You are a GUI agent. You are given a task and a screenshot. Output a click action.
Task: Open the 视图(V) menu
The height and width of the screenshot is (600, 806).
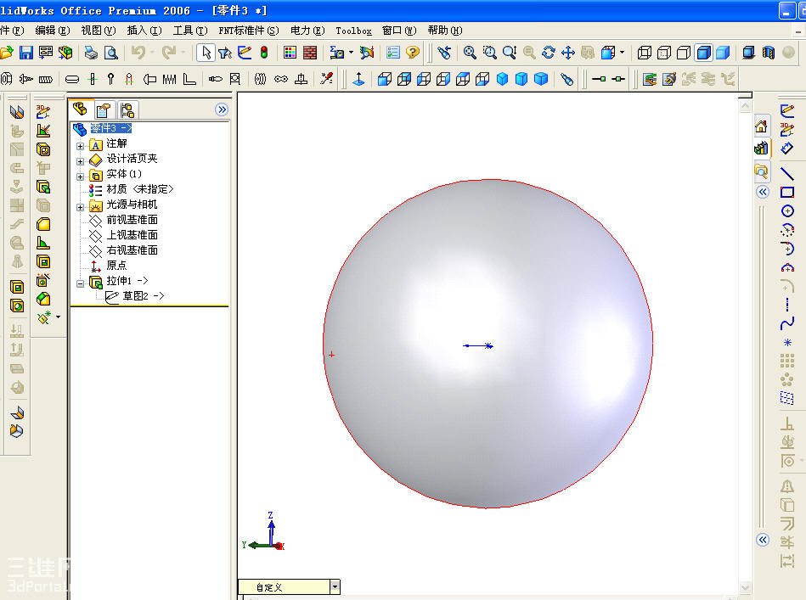coord(99,31)
